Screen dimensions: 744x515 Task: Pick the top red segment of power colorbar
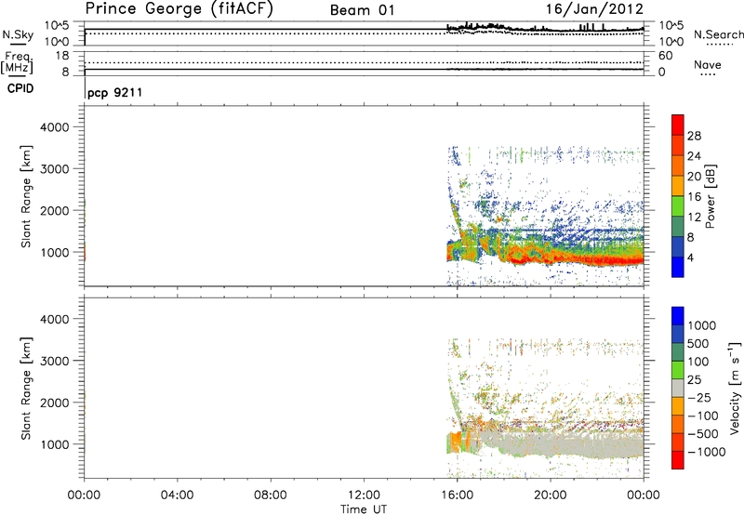point(678,125)
